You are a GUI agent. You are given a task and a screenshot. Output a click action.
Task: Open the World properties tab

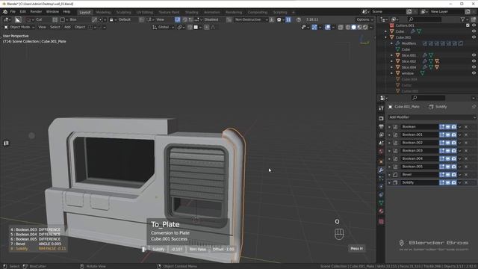(x=381, y=151)
